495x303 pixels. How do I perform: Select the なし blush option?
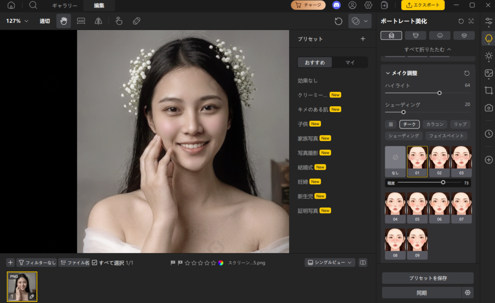395,161
